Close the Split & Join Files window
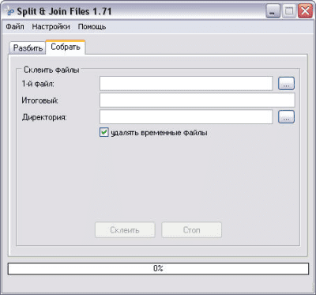This screenshot has height=295, width=316. tap(305, 11)
